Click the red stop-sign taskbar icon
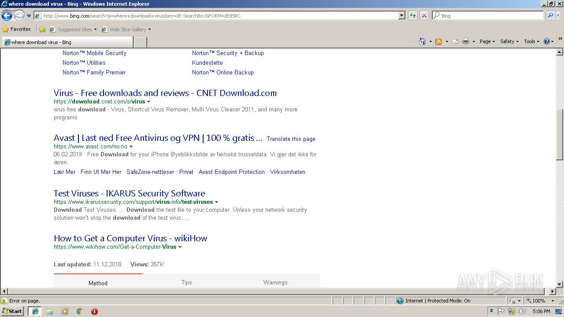This screenshot has height=317, width=564. pos(94,311)
